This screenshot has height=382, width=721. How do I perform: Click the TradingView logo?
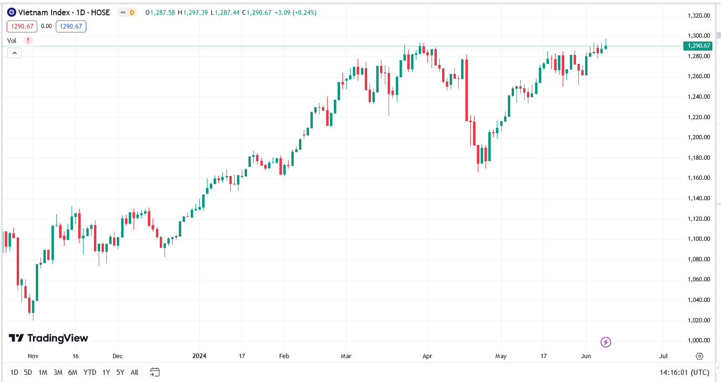click(48, 338)
